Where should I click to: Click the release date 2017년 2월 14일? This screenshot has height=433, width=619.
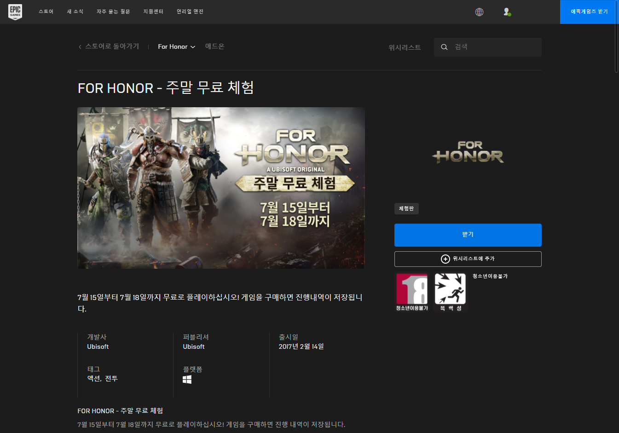(x=301, y=346)
